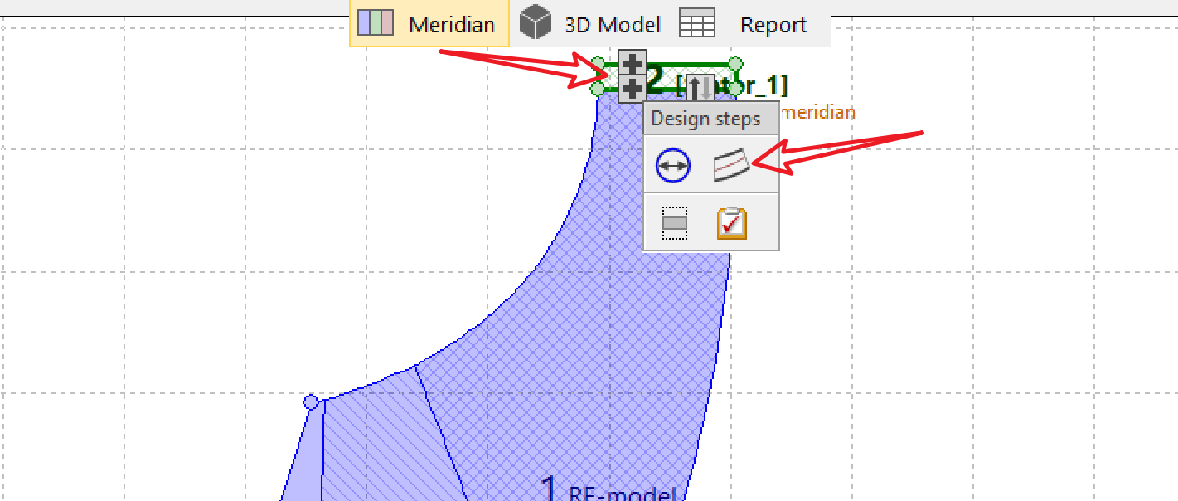Select the top-left green stator handle

coord(597,63)
